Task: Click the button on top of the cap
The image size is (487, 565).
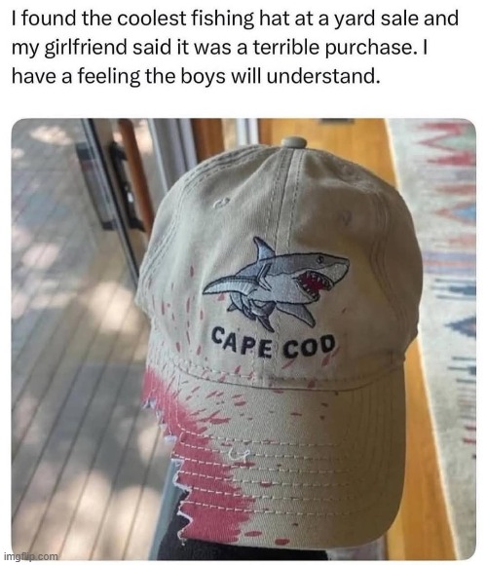Action: (x=293, y=142)
